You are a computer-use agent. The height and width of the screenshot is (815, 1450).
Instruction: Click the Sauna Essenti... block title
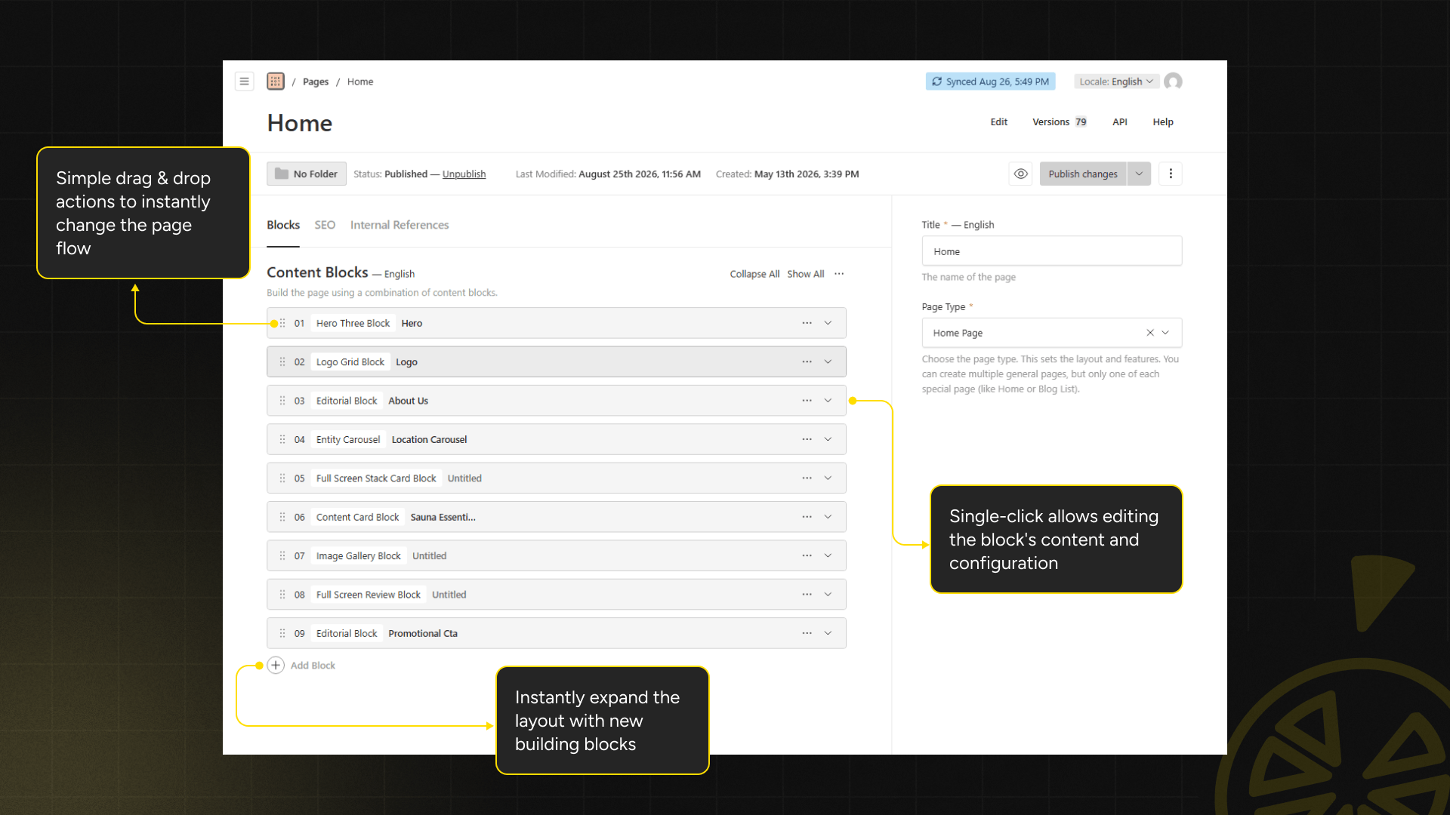click(x=443, y=517)
